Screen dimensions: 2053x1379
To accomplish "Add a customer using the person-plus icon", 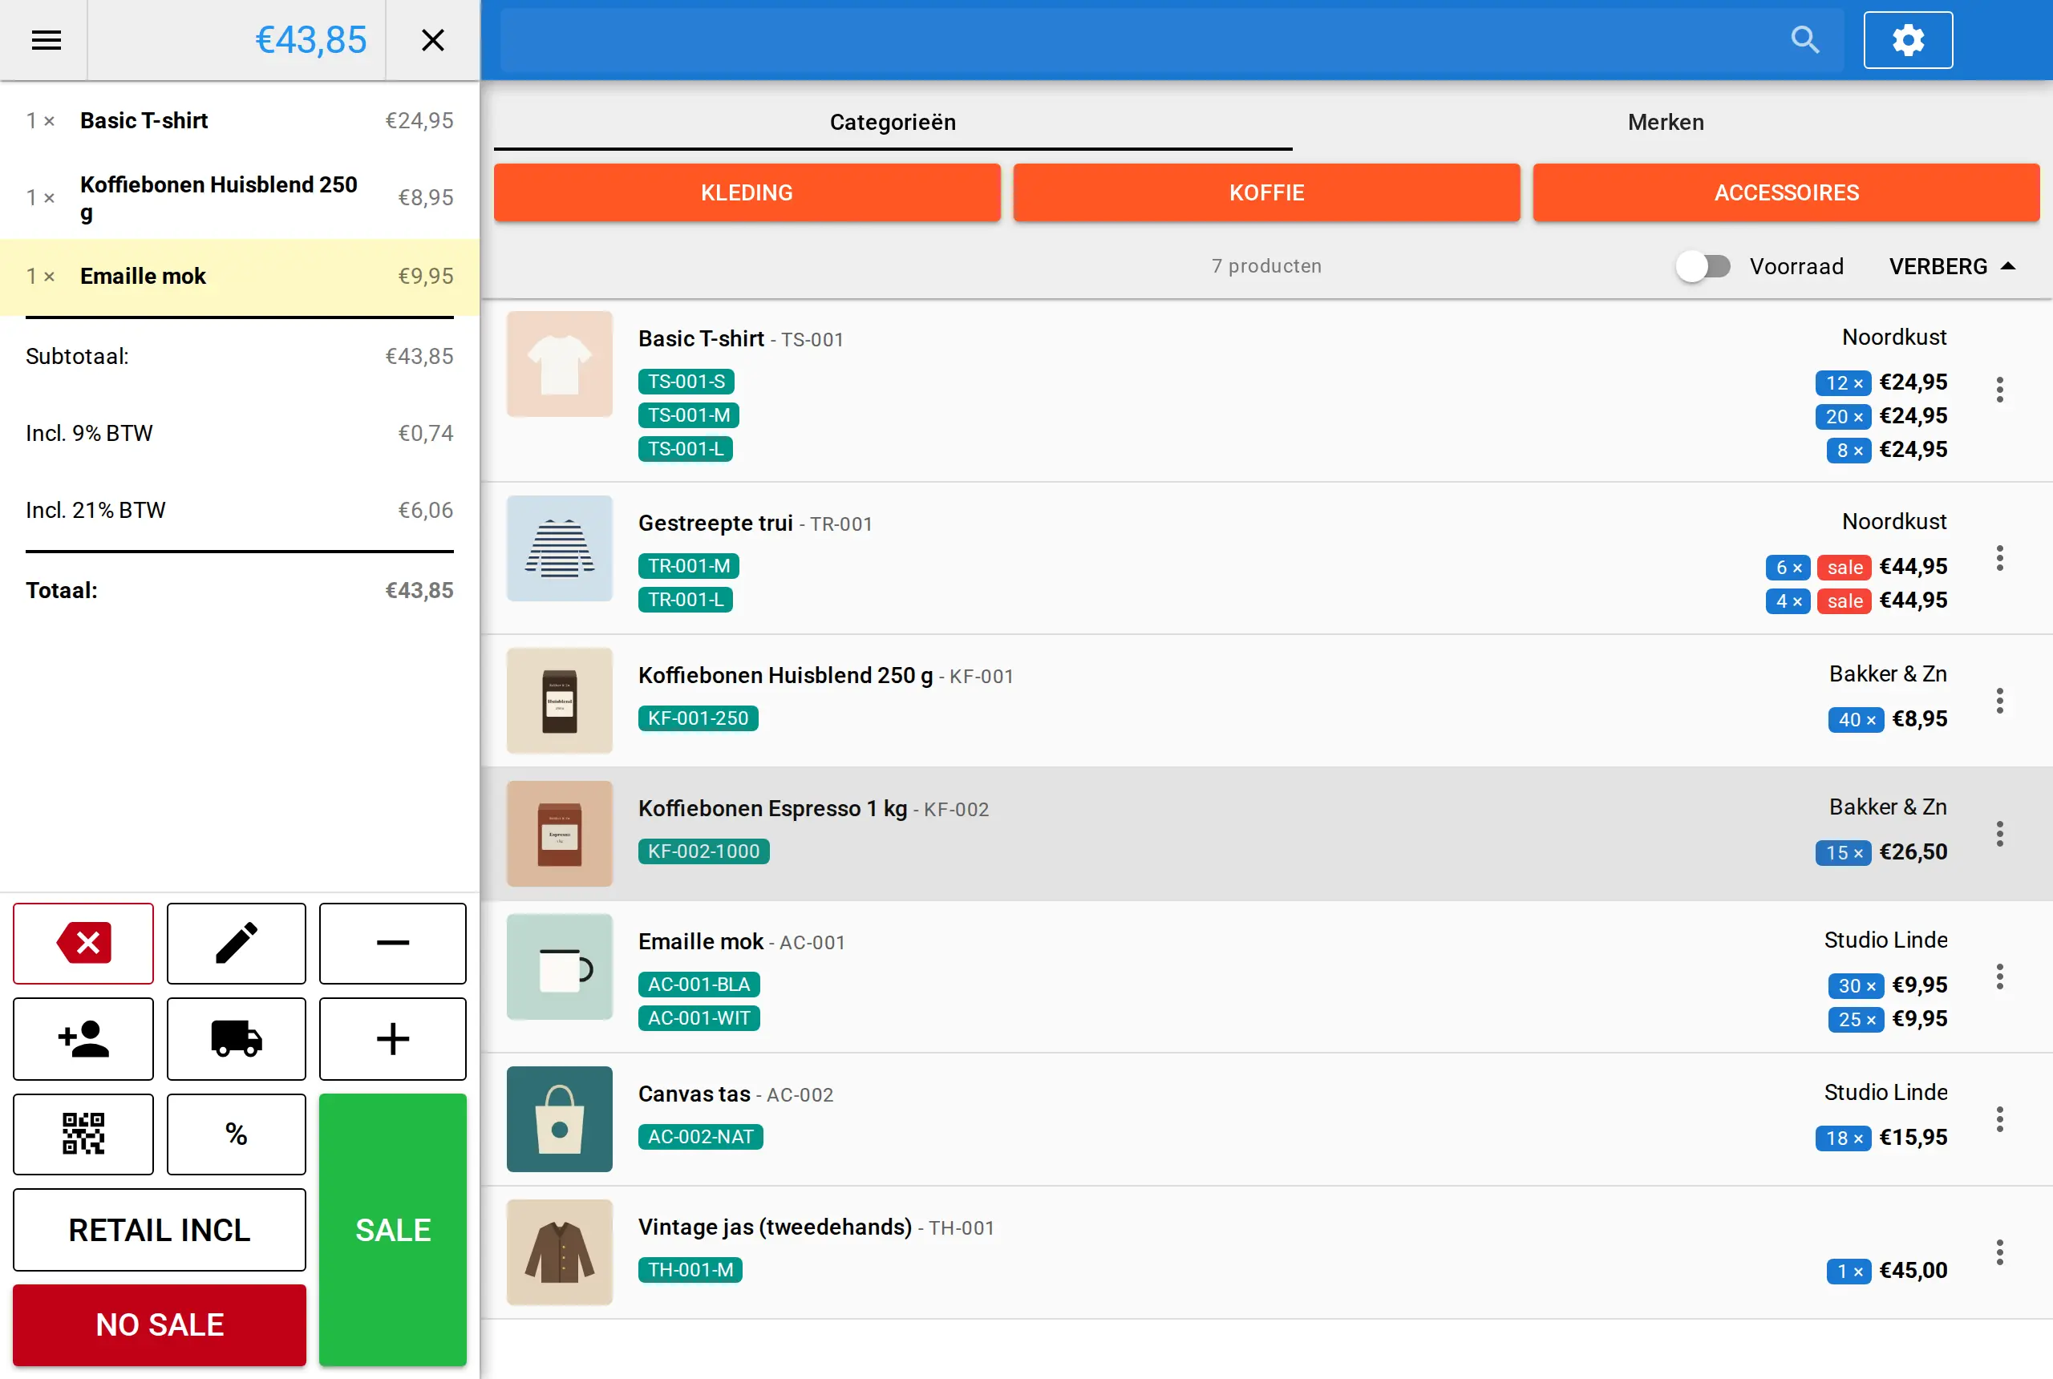I will 83,1038.
